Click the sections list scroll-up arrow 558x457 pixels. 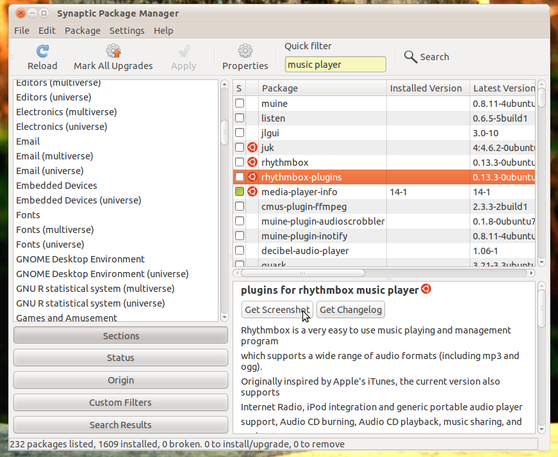click(224, 84)
